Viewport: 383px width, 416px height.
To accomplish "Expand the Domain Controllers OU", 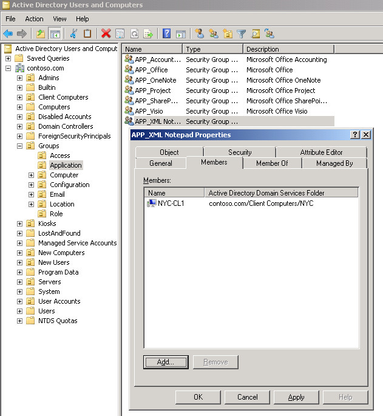I will [19, 126].
